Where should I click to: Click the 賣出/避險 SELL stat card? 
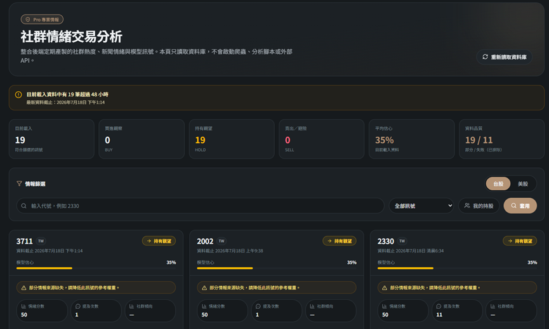321,139
